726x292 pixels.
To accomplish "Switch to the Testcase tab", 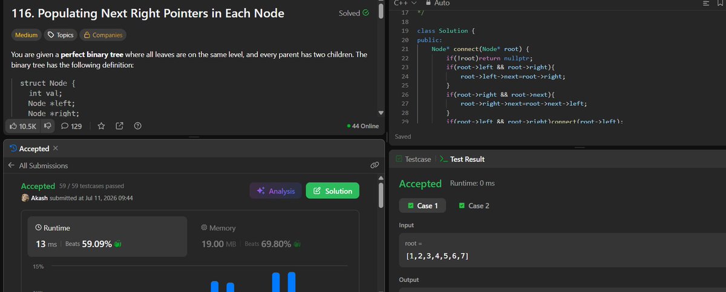I will click(413, 159).
